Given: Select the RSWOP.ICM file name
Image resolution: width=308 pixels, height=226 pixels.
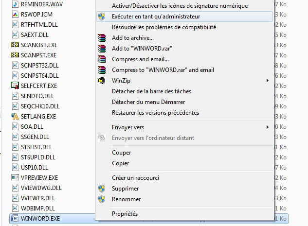Looking at the screenshot, I should point(36,14).
